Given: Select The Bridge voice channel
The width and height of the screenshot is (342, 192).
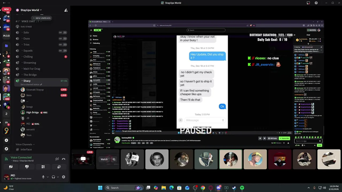Looking at the screenshot, I should pos(41,75).
